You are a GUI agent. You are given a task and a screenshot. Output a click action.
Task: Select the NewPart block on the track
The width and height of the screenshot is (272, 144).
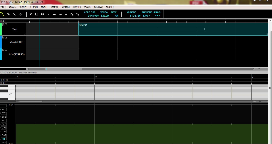point(173,29)
